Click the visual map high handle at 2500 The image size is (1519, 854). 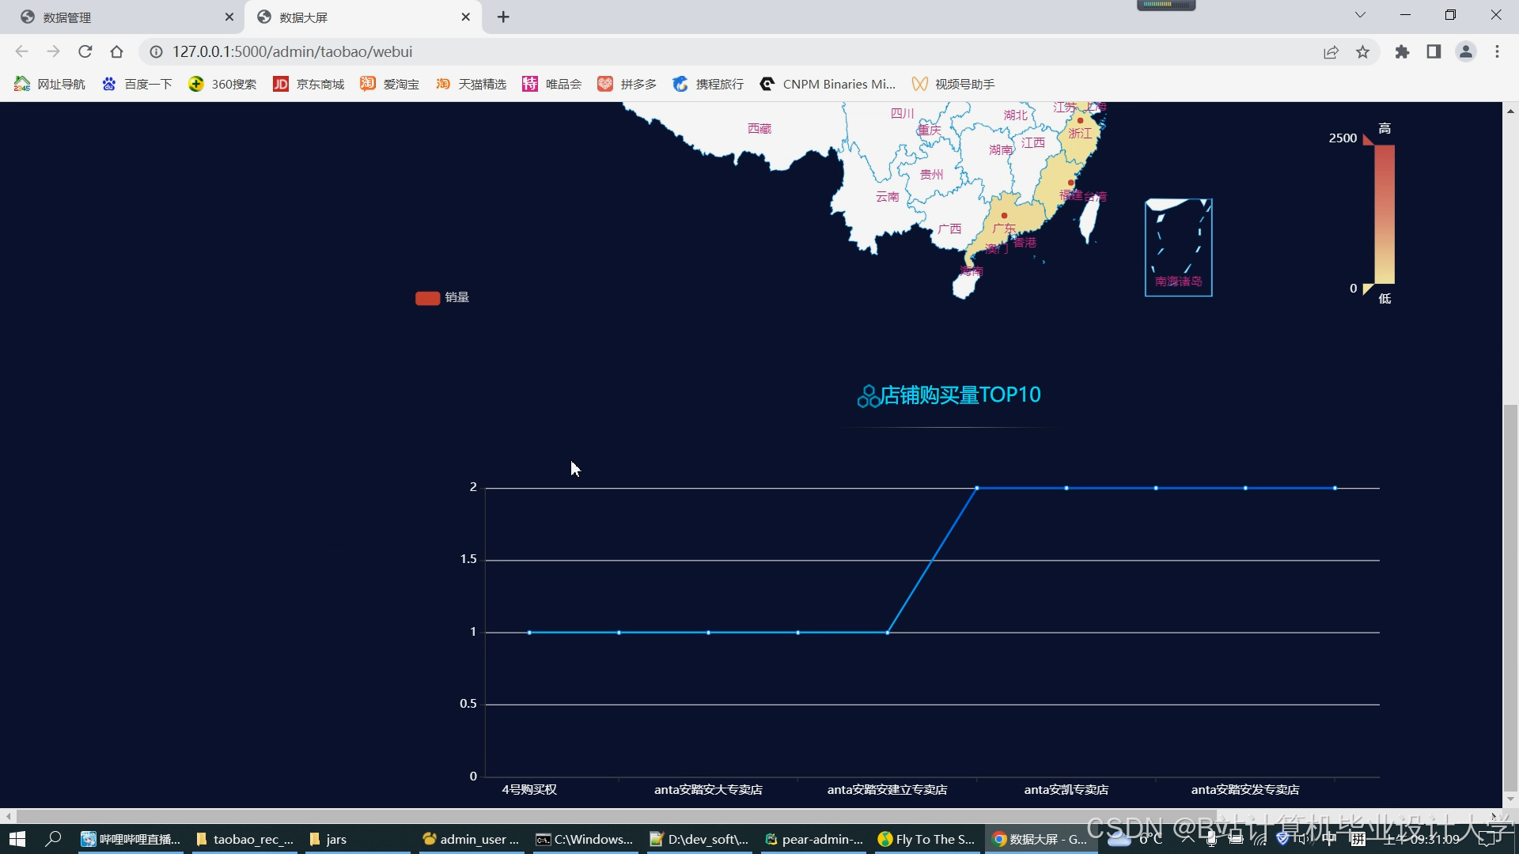(1368, 140)
